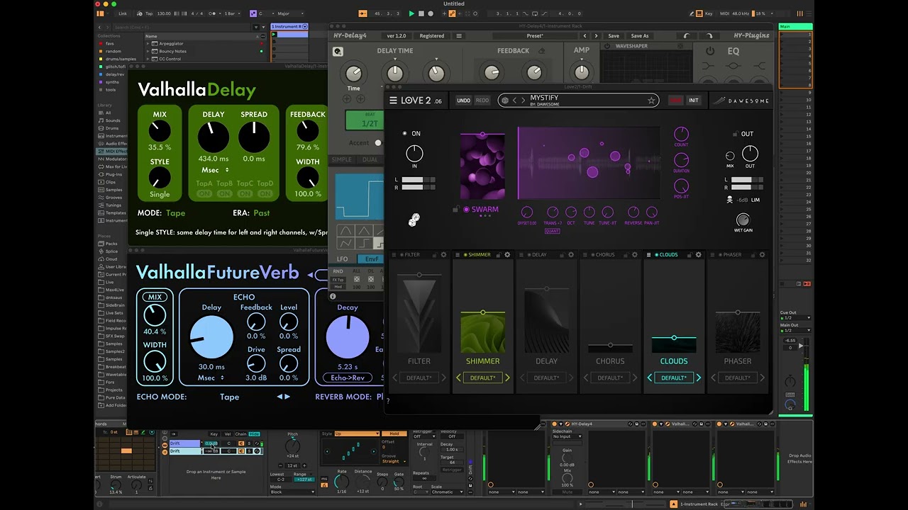This screenshot has width=908, height=510.
Task: Open Clouds module settings gear
Action: (x=698, y=255)
